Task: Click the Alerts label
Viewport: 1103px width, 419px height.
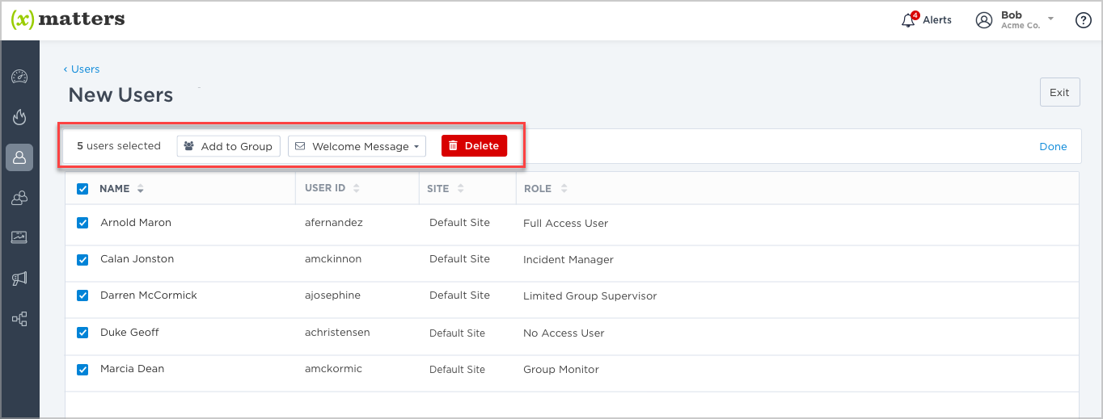Action: pos(937,19)
